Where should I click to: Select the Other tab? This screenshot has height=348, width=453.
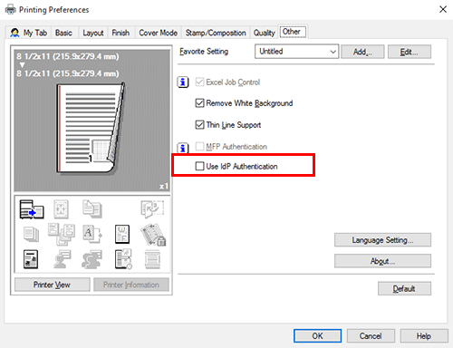coord(293,32)
